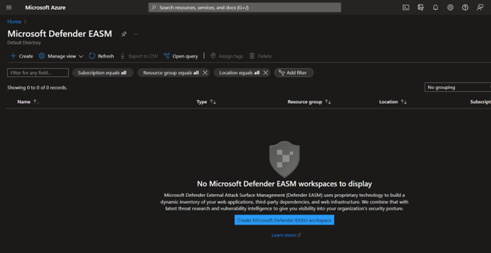This screenshot has height=253, width=491.
Task: Click Assign tags in the toolbar
Action: click(x=227, y=56)
